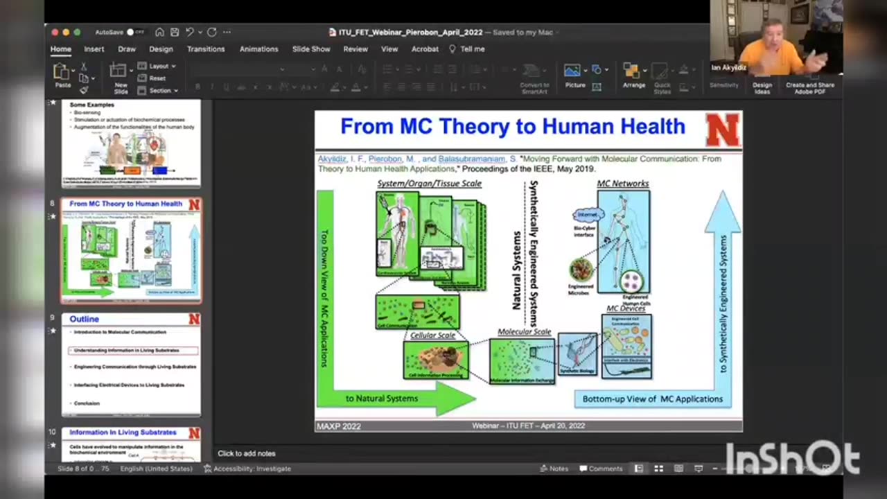This screenshot has width=887, height=499.
Task: Click the New Slide icon
Action: point(118,71)
